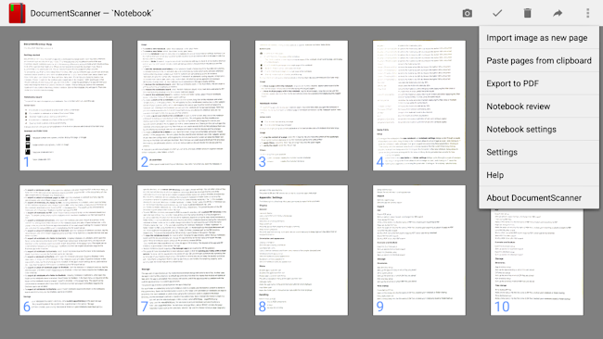Click the DocumentScanner — 'Notebook' title
This screenshot has height=339, width=603.
pos(92,13)
